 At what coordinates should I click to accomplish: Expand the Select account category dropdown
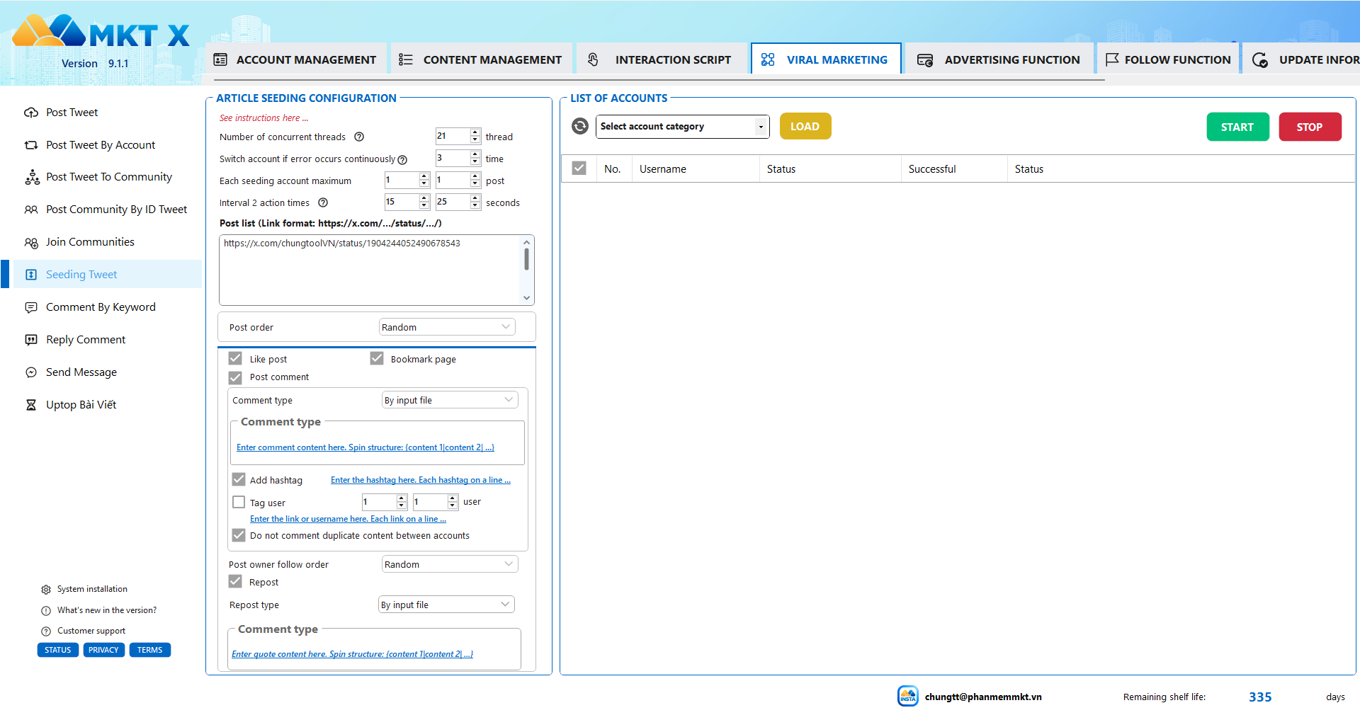682,126
